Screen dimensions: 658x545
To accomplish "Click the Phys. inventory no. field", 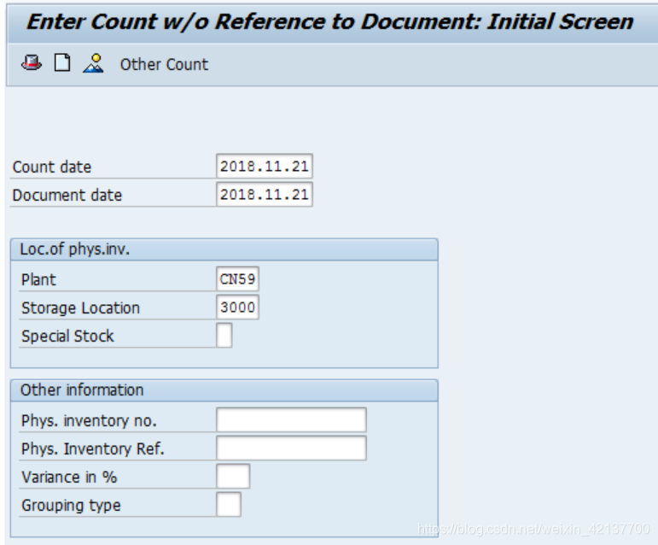I will [291, 419].
